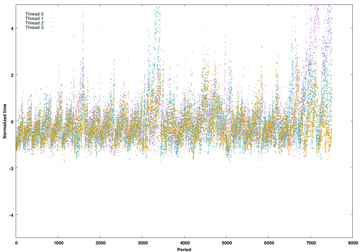Select the 'Normalized time' y-axis title

click(5, 121)
